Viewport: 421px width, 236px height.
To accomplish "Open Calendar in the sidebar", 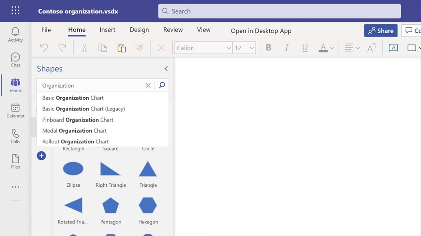I will [x=15, y=111].
